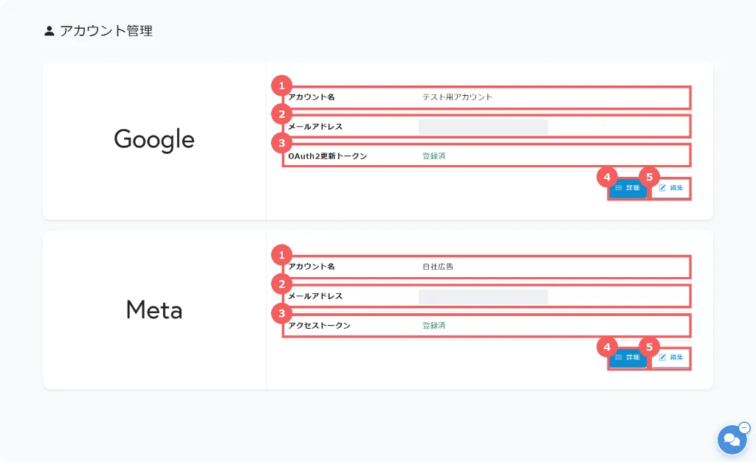This screenshot has width=756, height=462.
Task: Click the アカウント管理 page heading
Action: (x=106, y=31)
